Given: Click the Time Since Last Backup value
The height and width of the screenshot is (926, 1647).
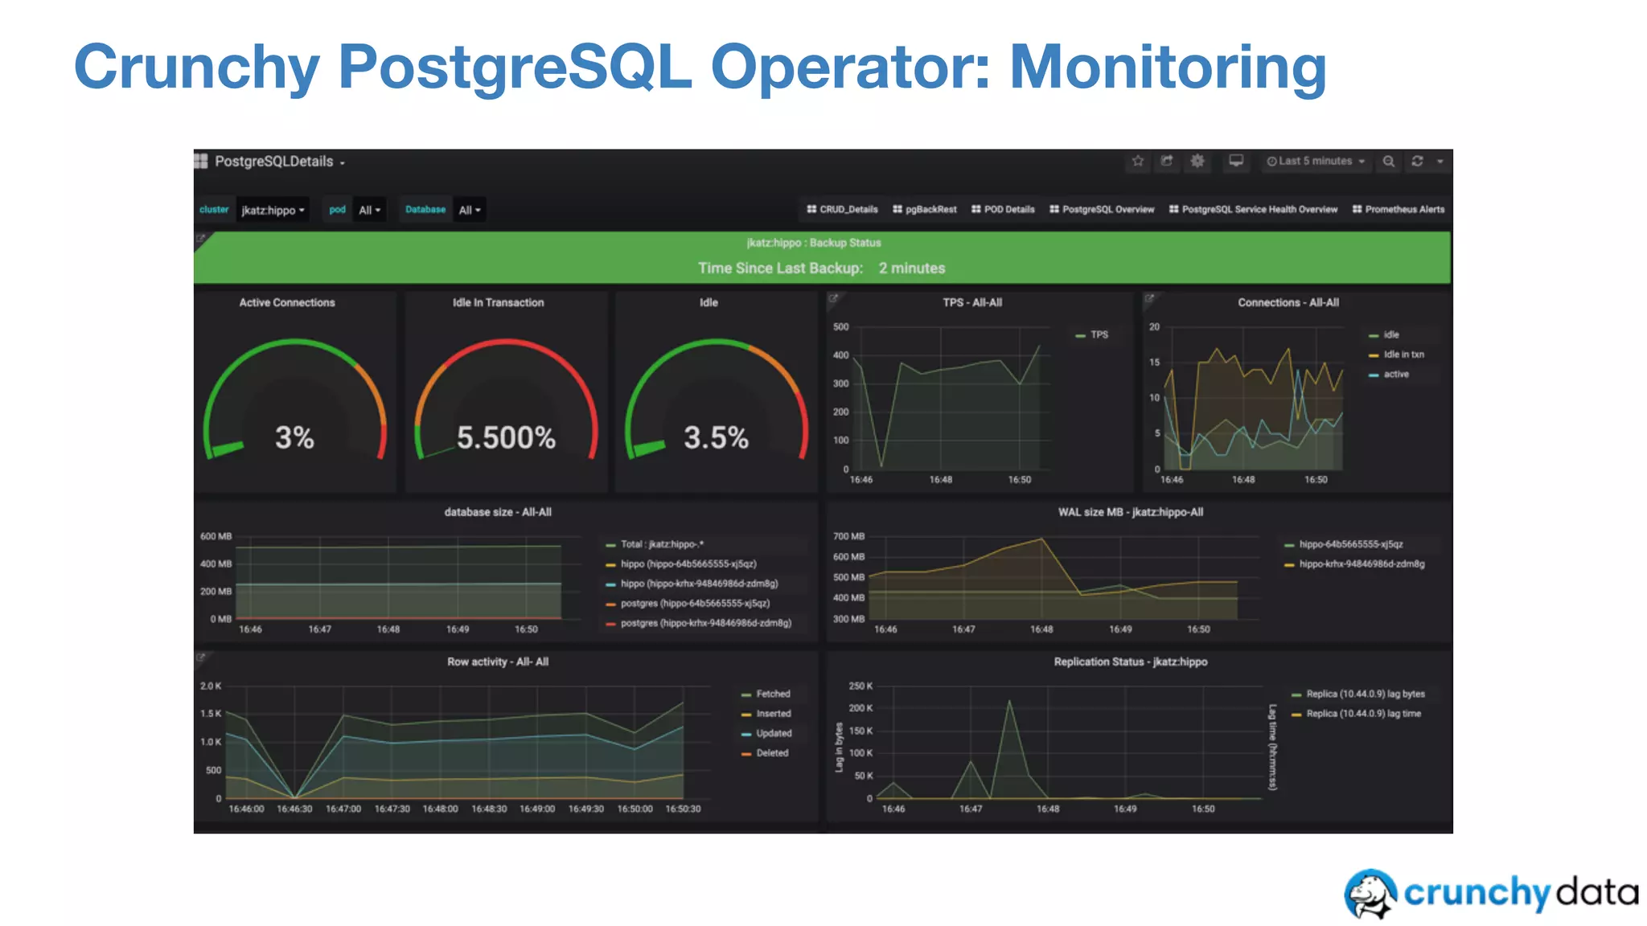Looking at the screenshot, I should point(912,268).
